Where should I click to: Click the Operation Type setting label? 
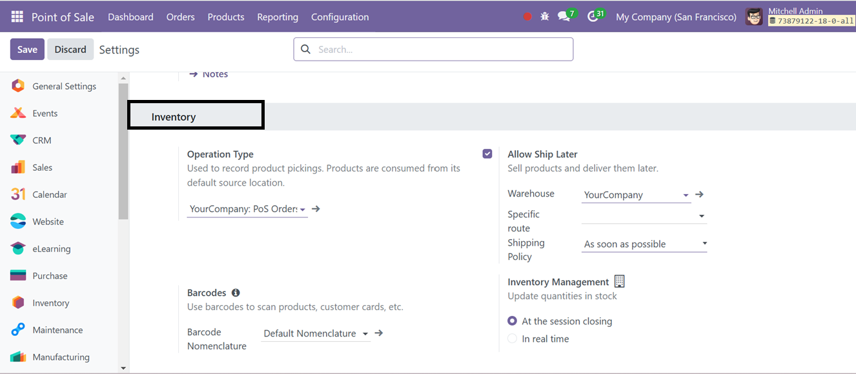point(220,154)
